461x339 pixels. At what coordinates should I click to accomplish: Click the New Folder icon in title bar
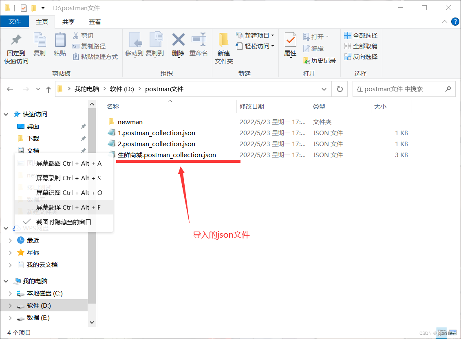34,8
